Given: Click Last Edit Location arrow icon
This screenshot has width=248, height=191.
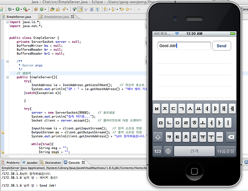Looking at the screenshot, I should pos(122,9).
